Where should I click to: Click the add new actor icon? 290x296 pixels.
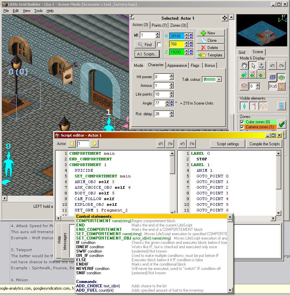244,75
